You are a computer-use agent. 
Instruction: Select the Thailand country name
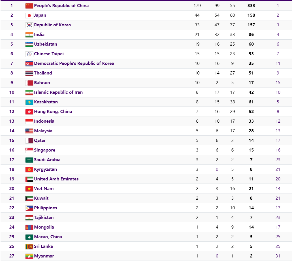[x=43, y=73]
